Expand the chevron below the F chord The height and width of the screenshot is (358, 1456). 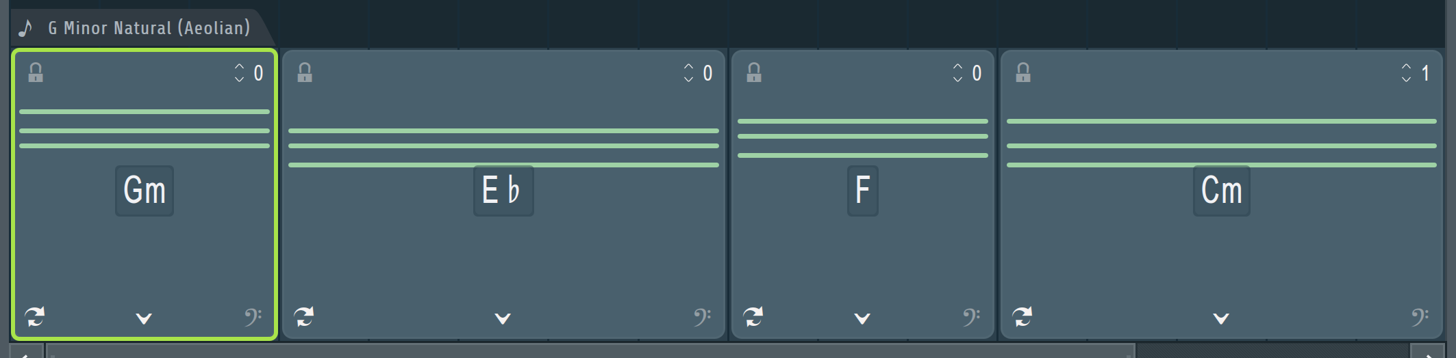click(x=862, y=318)
